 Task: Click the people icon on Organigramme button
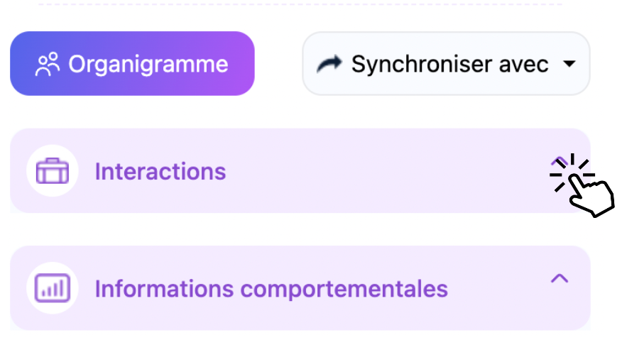[47, 64]
